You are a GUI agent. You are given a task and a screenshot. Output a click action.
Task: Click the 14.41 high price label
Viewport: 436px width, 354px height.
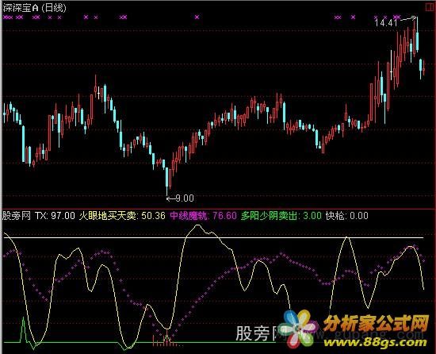(386, 22)
